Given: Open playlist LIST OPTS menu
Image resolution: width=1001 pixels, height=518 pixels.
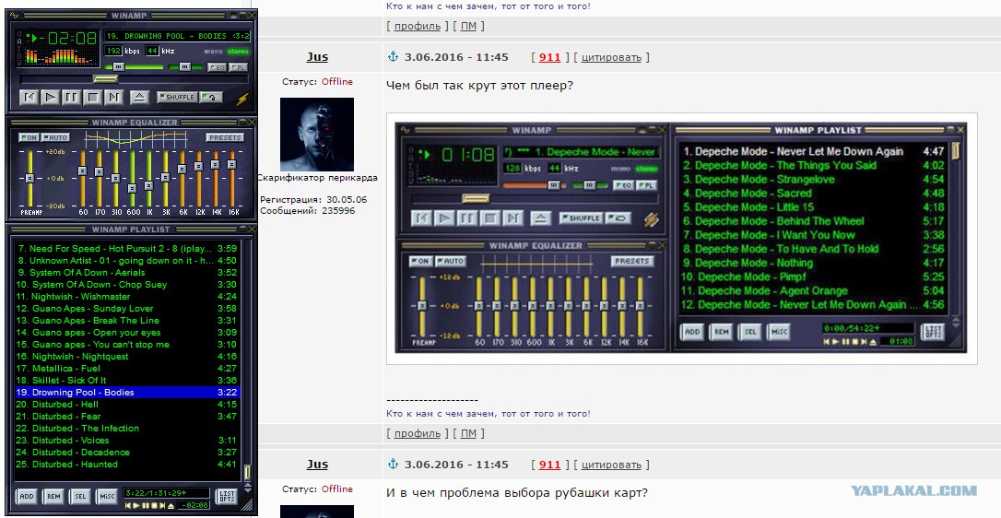Looking at the screenshot, I should pyautogui.click(x=228, y=496).
